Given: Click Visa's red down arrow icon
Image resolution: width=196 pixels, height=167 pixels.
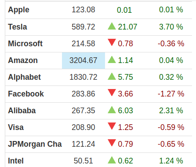Looking at the screenshot, I should tap(112, 126).
